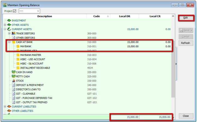Expand the Other Assets group
The width and height of the screenshot is (197, 122).
coord(5,25)
